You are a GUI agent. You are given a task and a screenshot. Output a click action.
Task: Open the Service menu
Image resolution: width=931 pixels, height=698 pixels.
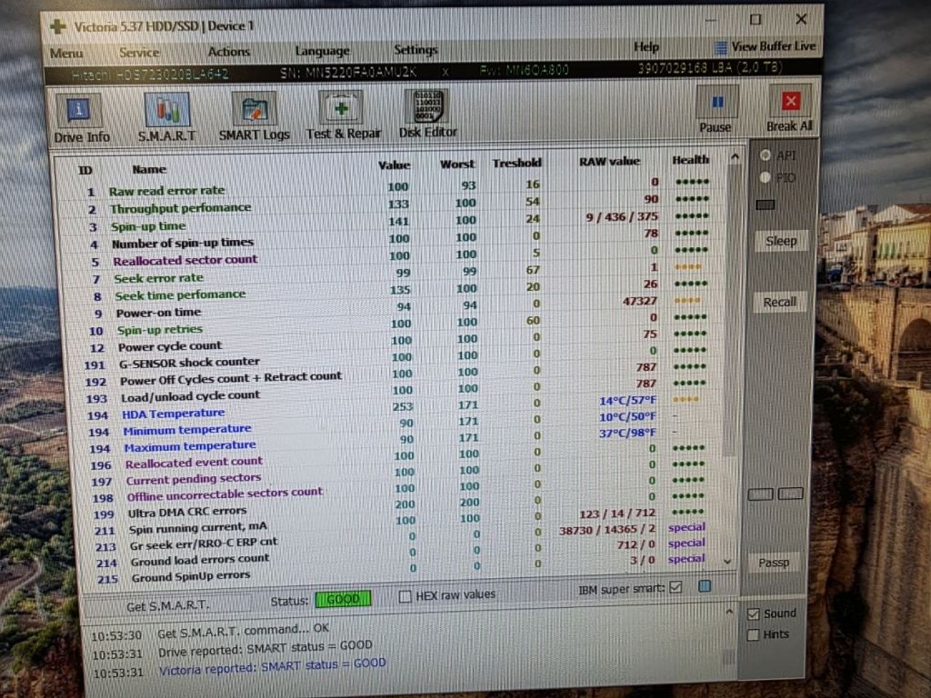pyautogui.click(x=139, y=52)
